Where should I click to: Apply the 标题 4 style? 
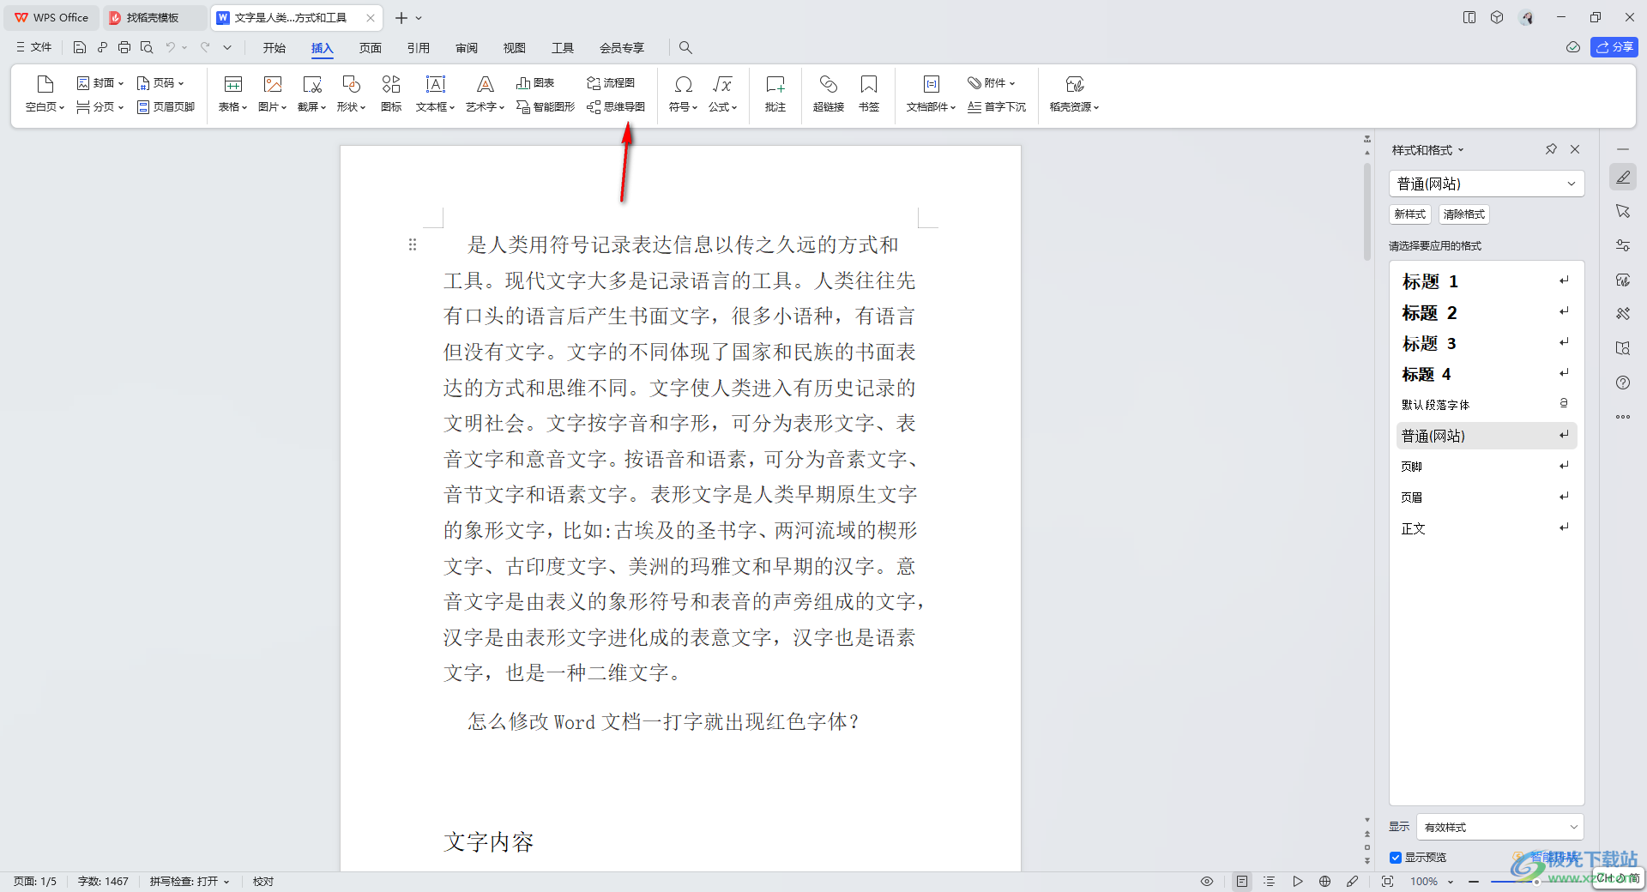pos(1487,374)
